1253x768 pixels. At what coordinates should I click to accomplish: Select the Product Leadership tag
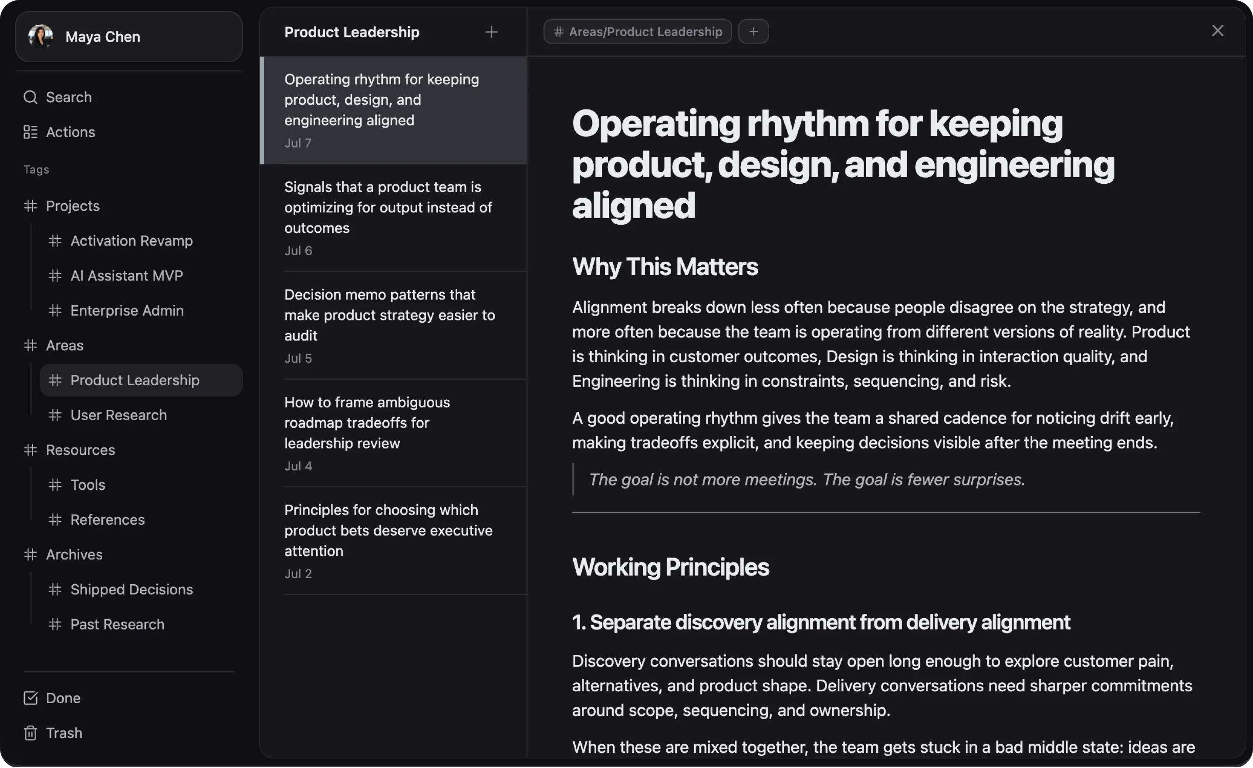(142, 380)
